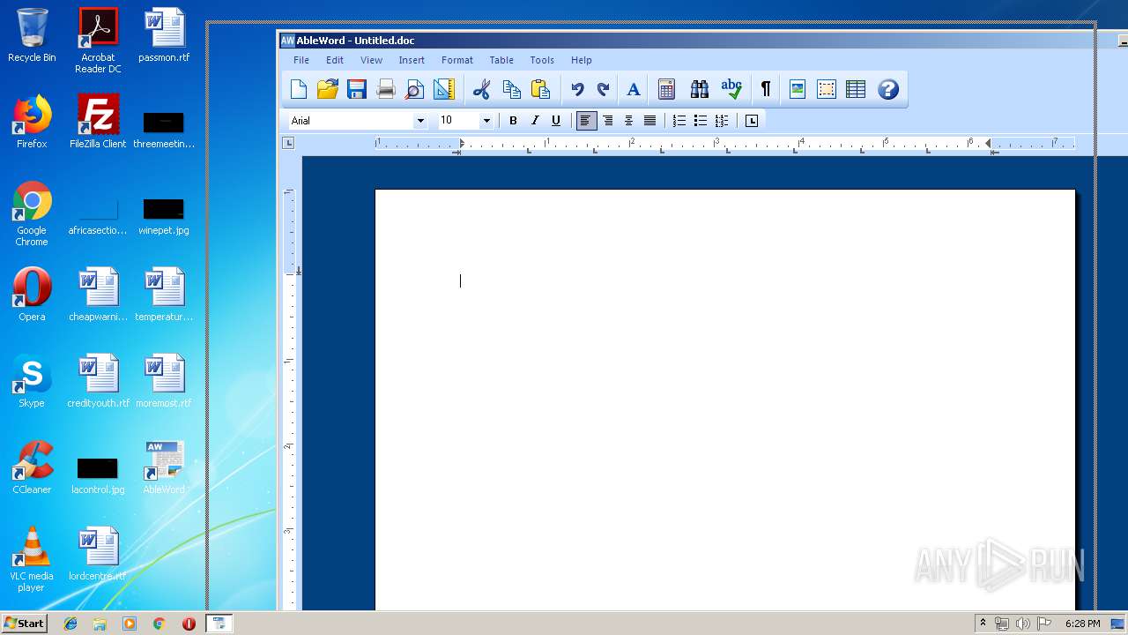The width and height of the screenshot is (1128, 635).
Task: Toggle numbered list formatting
Action: click(679, 121)
